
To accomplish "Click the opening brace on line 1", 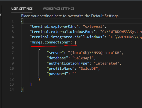I will (x=22, y=21).
